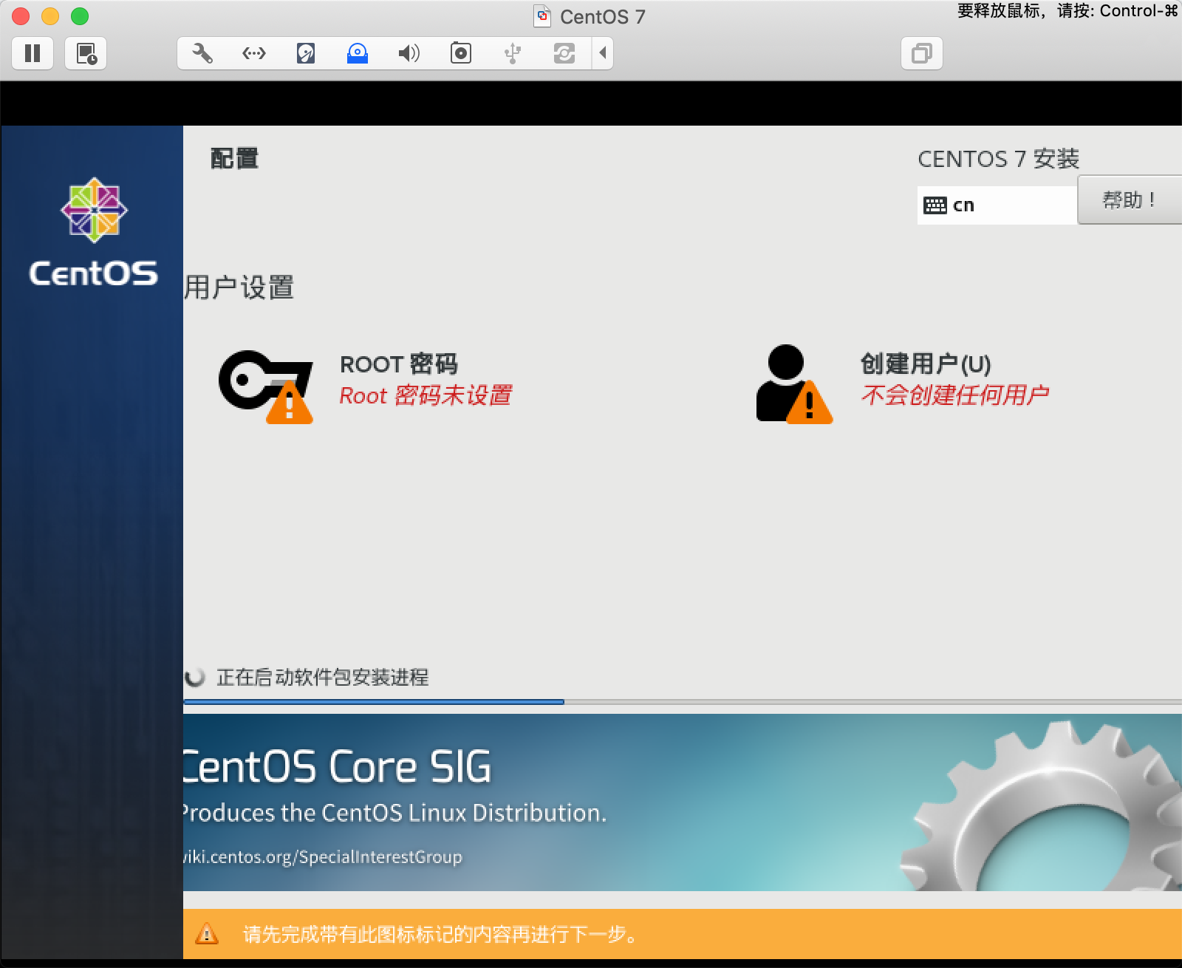Click the user silhouette warning icon
Image resolution: width=1182 pixels, height=968 pixels.
coord(794,384)
